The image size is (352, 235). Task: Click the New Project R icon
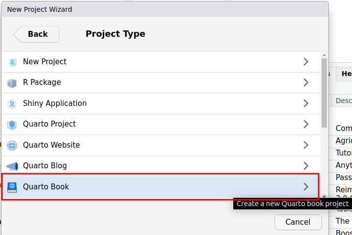[12, 62]
